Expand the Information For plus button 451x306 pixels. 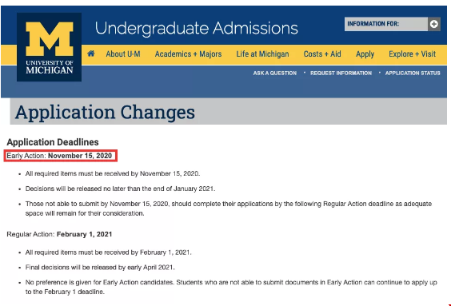[x=433, y=24]
